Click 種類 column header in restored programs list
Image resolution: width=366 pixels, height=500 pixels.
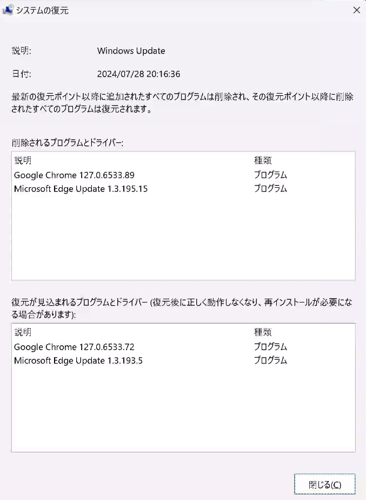pyautogui.click(x=263, y=332)
